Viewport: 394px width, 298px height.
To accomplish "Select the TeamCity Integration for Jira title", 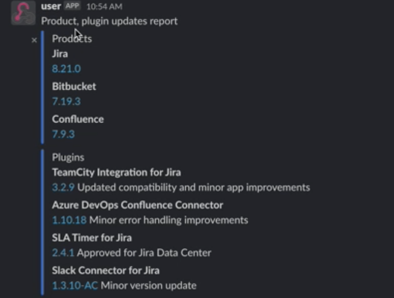I will 116,173.
